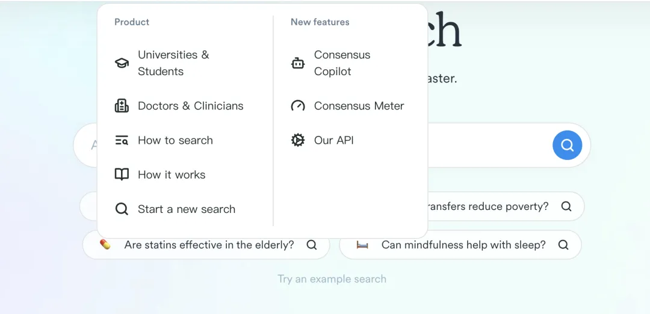
Task: Click the transfers reduce poverty example query
Action: [x=506, y=206]
